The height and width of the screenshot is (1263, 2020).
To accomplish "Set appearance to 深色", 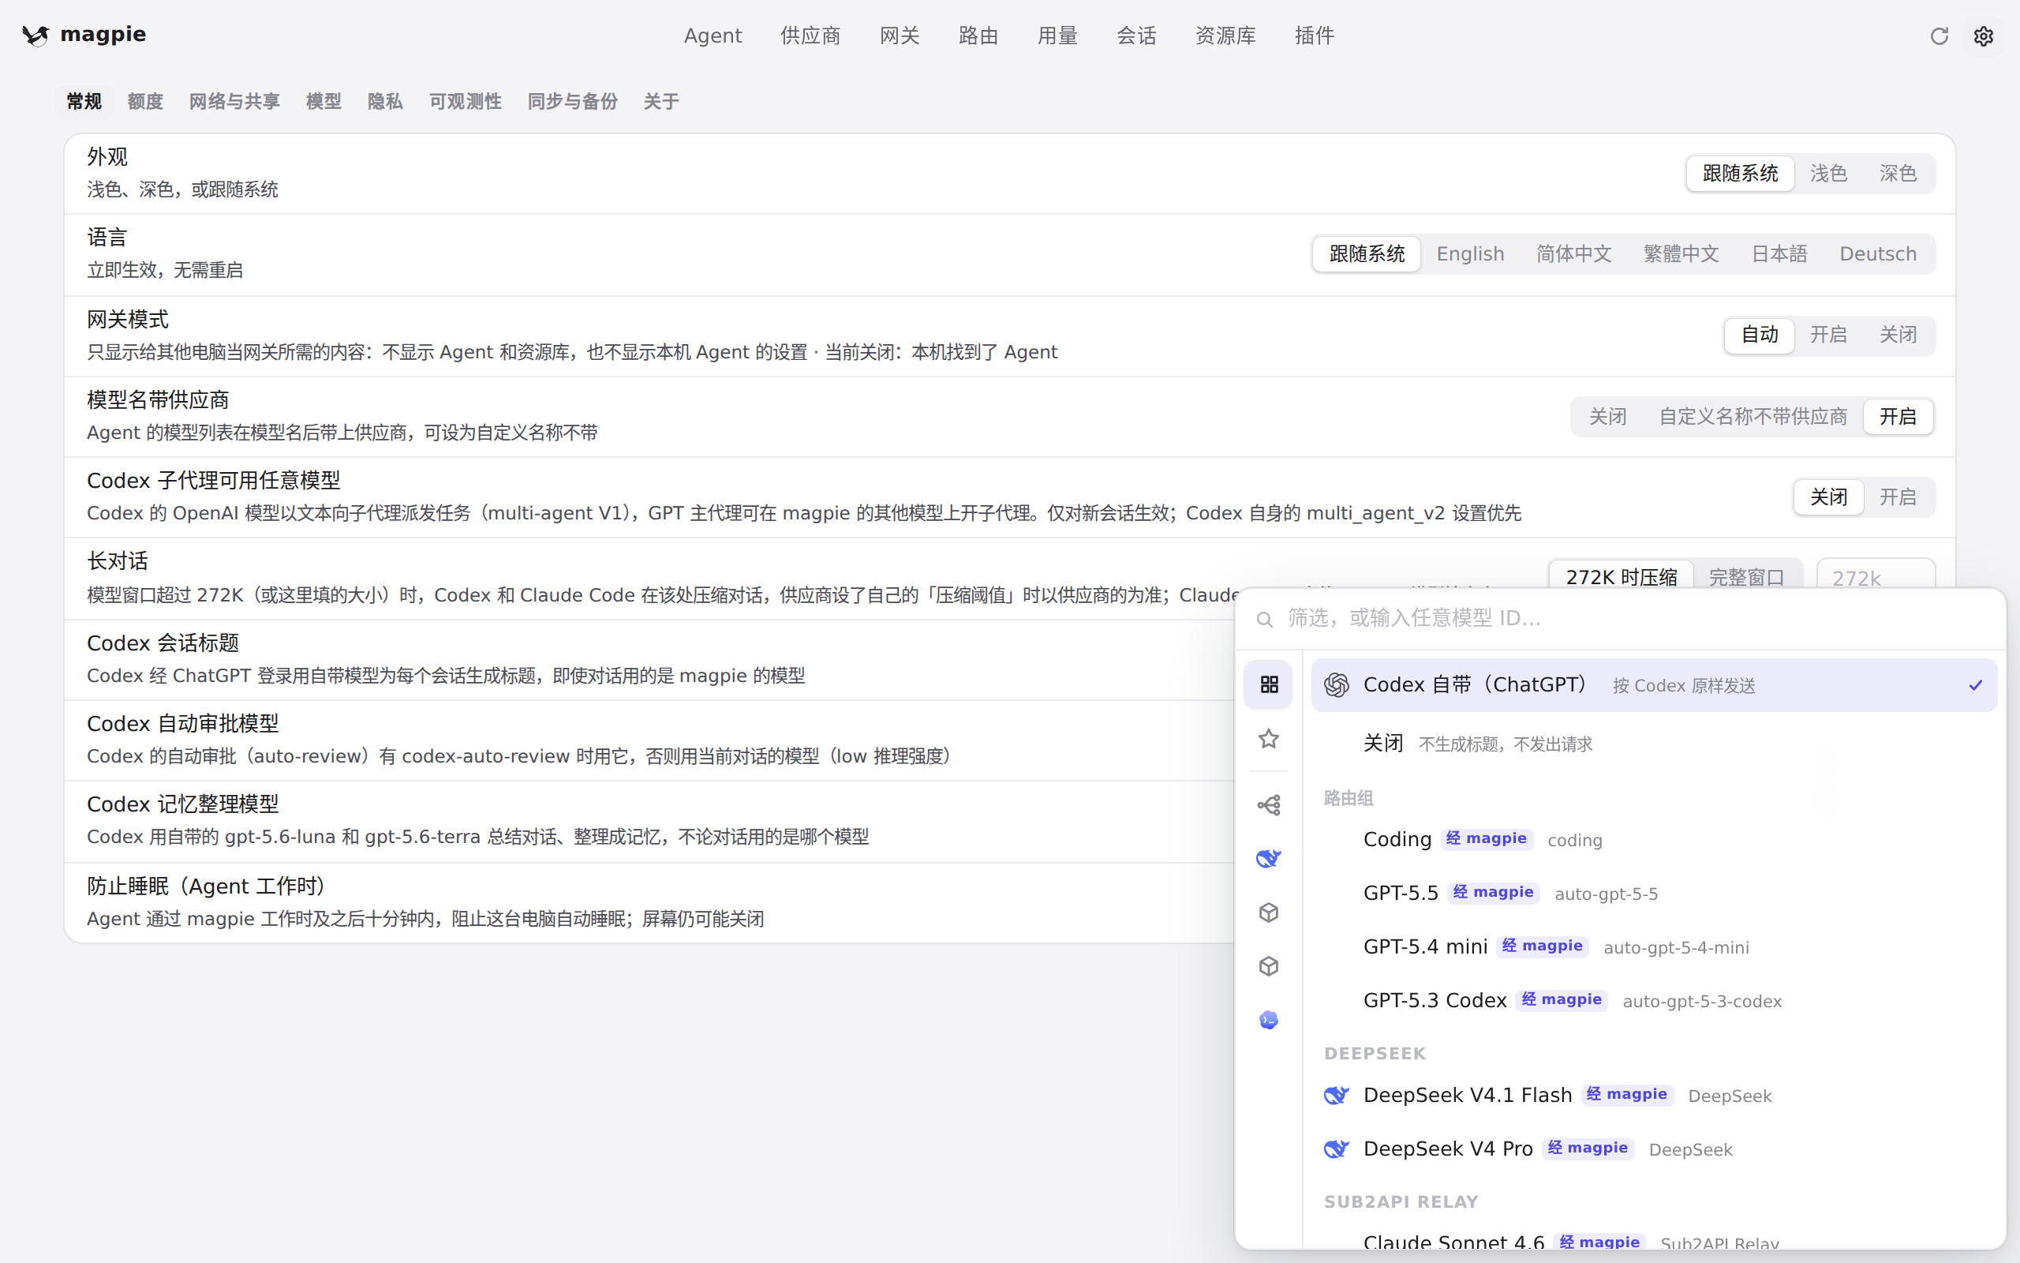I will pyautogui.click(x=1897, y=174).
